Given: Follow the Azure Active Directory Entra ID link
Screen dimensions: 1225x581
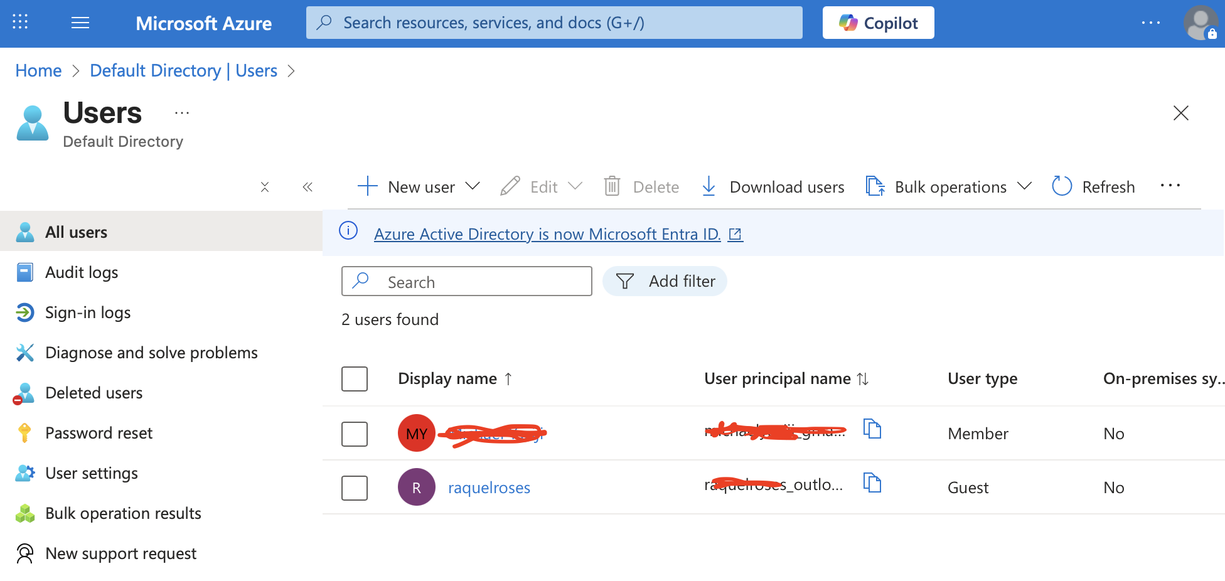Looking at the screenshot, I should [x=547, y=233].
